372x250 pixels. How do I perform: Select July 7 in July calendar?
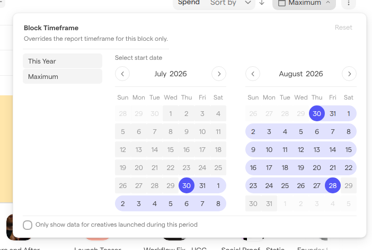point(155,132)
